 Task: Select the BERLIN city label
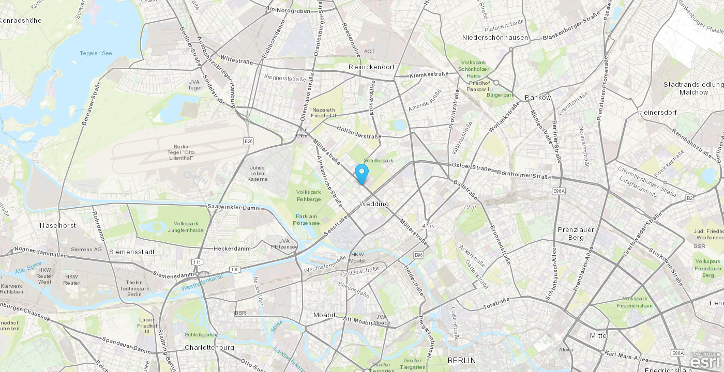tap(462, 360)
